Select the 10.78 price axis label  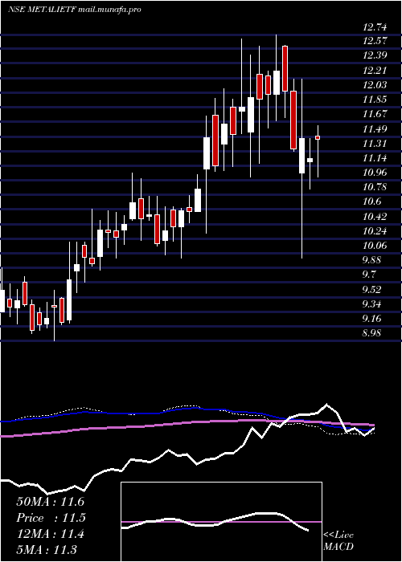pyautogui.click(x=375, y=187)
